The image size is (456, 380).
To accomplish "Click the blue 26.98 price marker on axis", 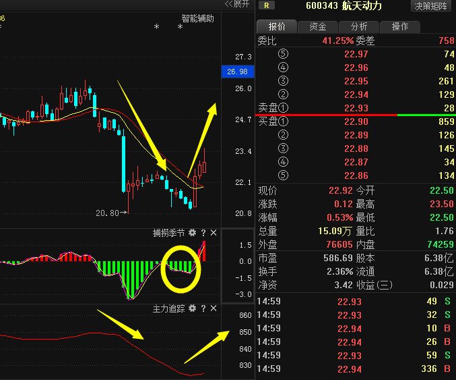I will (x=238, y=72).
